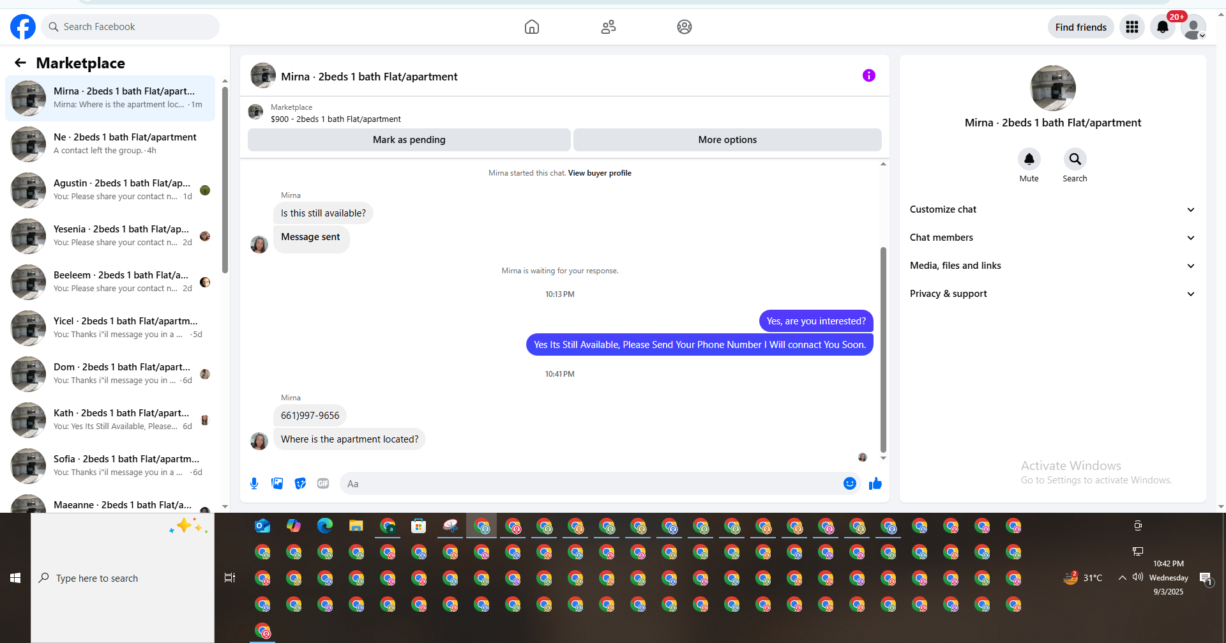Screen dimensions: 1226x643
Task: Open Task View on the taskbar
Action: pos(230,578)
